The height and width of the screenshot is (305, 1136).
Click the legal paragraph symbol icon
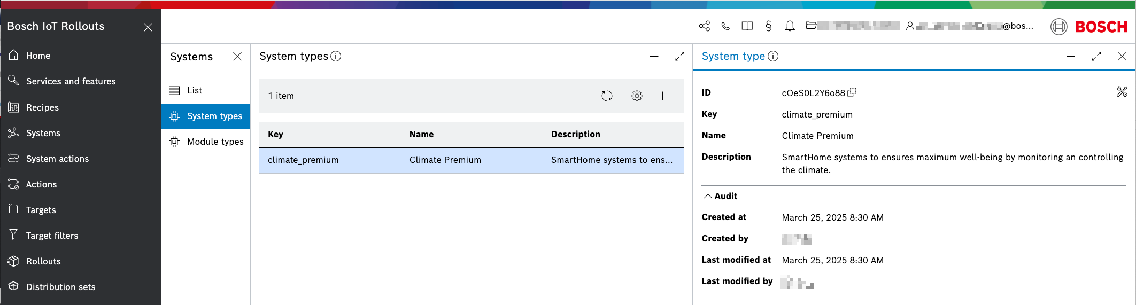tap(768, 26)
